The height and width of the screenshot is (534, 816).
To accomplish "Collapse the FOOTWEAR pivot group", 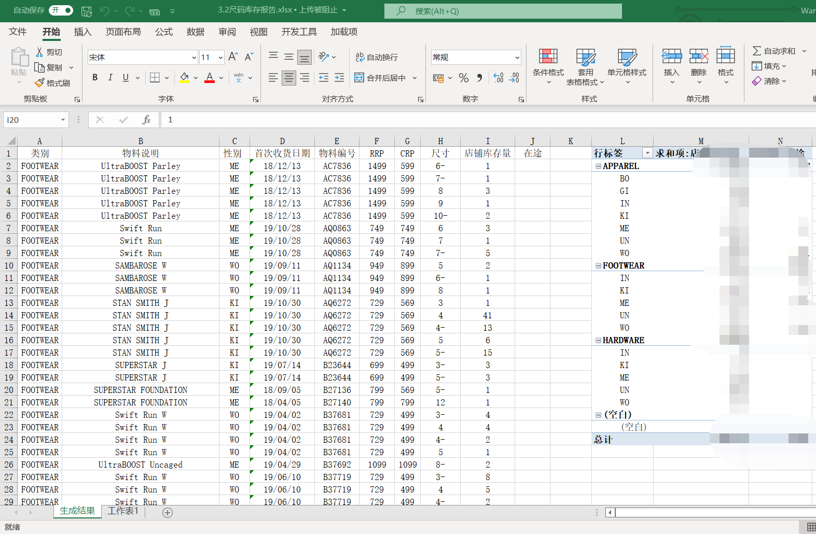I will 598,266.
